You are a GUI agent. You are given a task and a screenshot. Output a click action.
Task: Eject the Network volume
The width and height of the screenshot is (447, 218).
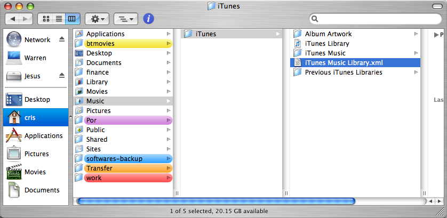[x=62, y=39]
